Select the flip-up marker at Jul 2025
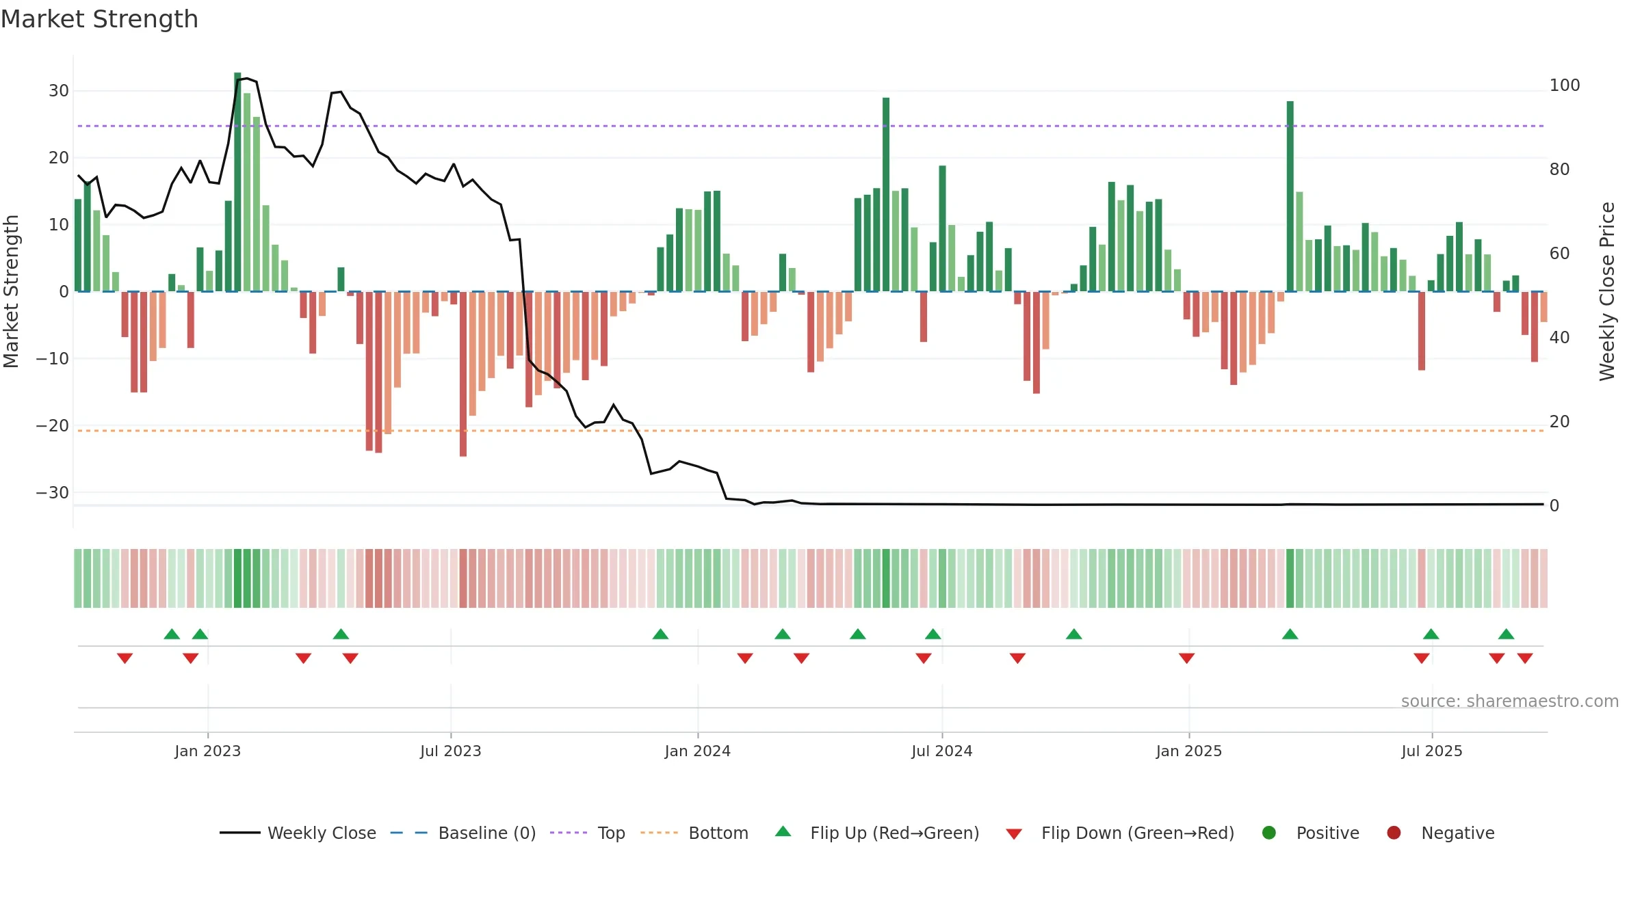Viewport: 1642px width, 923px height. (1431, 634)
